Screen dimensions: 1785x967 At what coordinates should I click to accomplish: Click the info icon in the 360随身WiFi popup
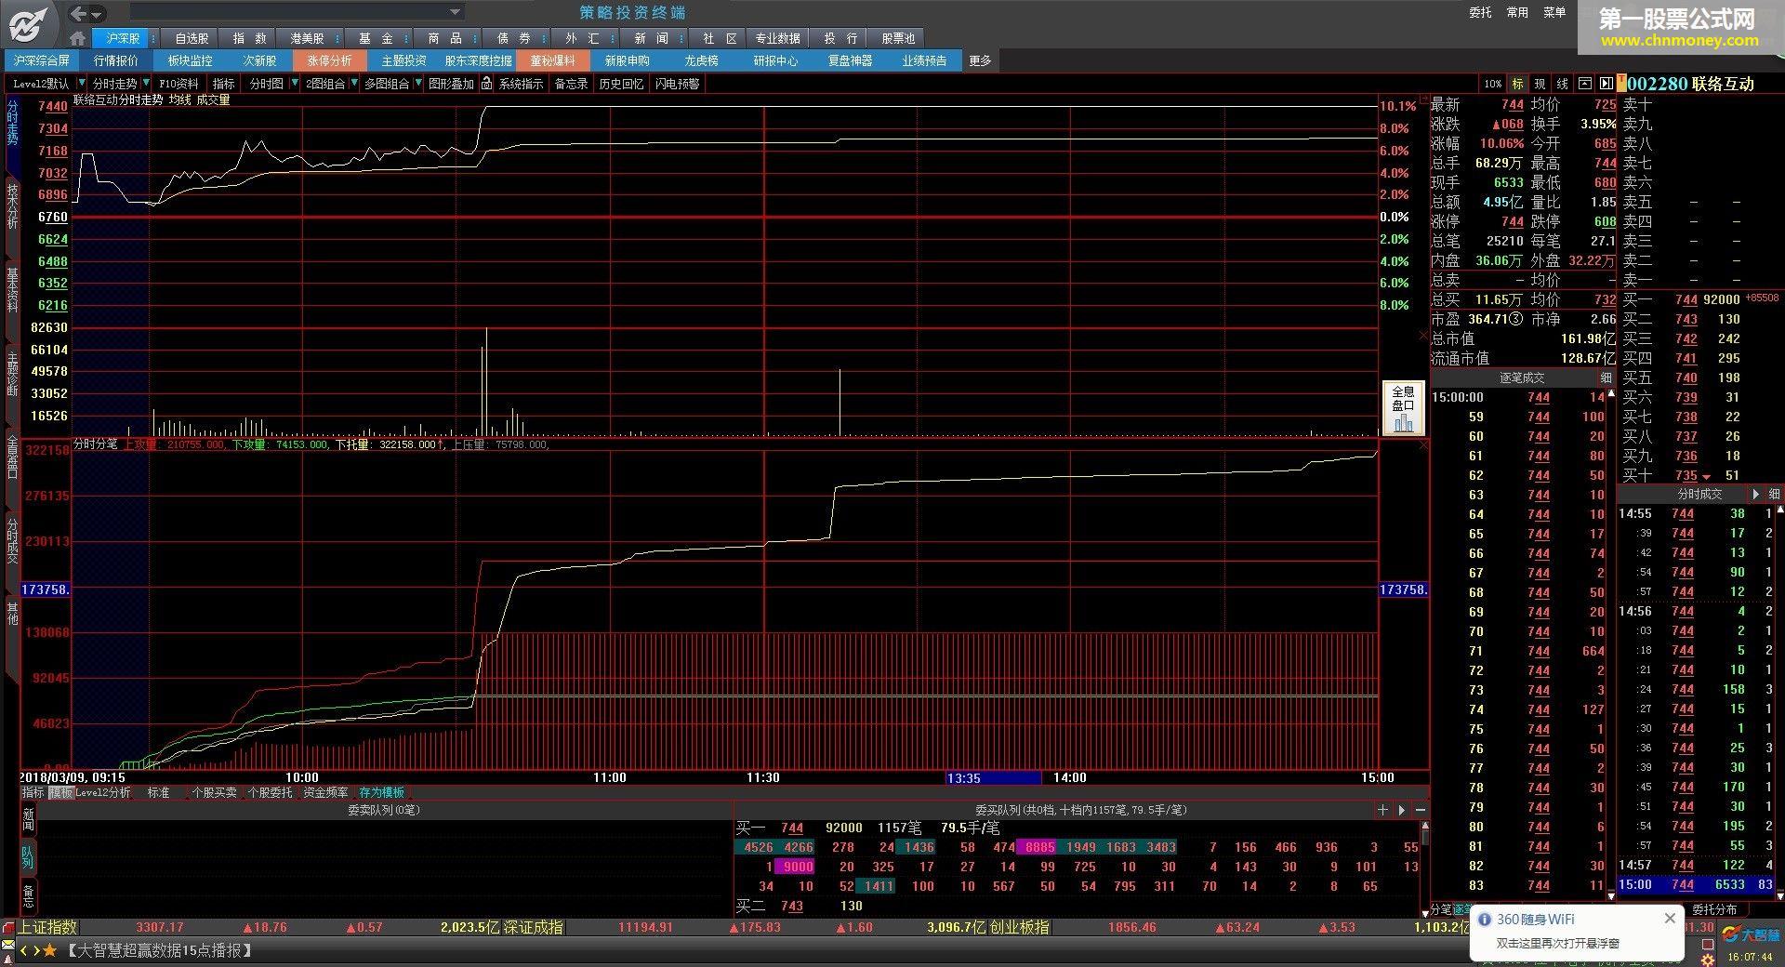[1485, 920]
